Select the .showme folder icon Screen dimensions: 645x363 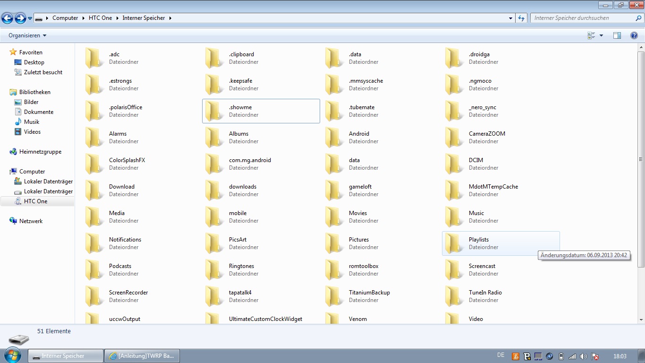click(213, 111)
